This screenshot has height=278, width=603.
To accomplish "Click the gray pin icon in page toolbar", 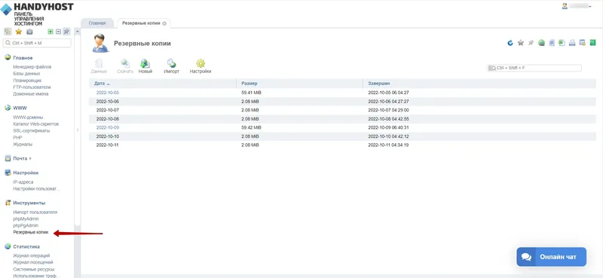I will [531, 43].
